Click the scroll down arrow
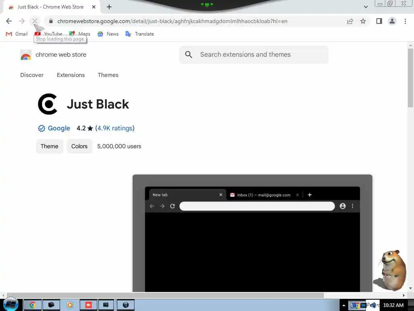 pos(410,288)
